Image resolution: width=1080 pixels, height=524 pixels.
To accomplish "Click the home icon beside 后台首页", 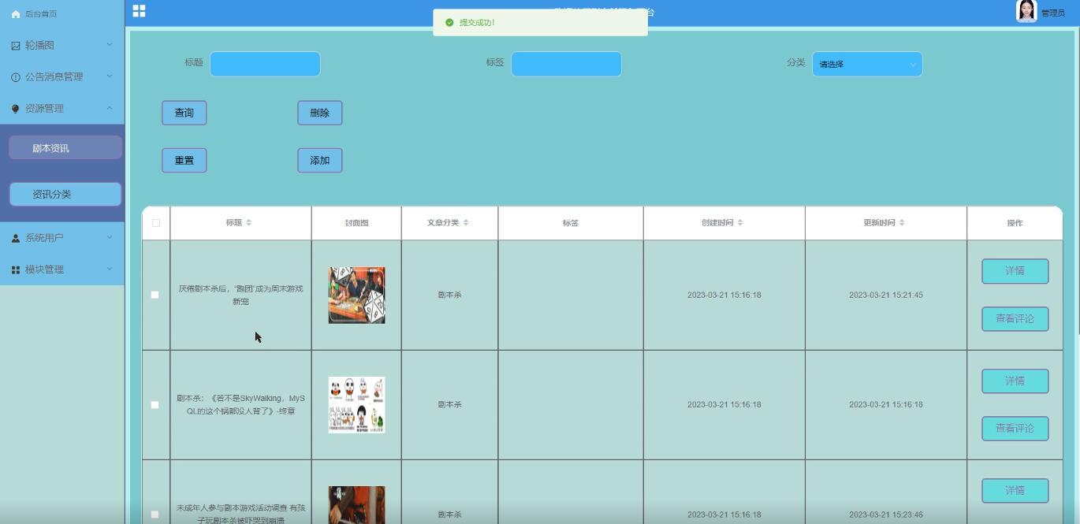I will [16, 14].
